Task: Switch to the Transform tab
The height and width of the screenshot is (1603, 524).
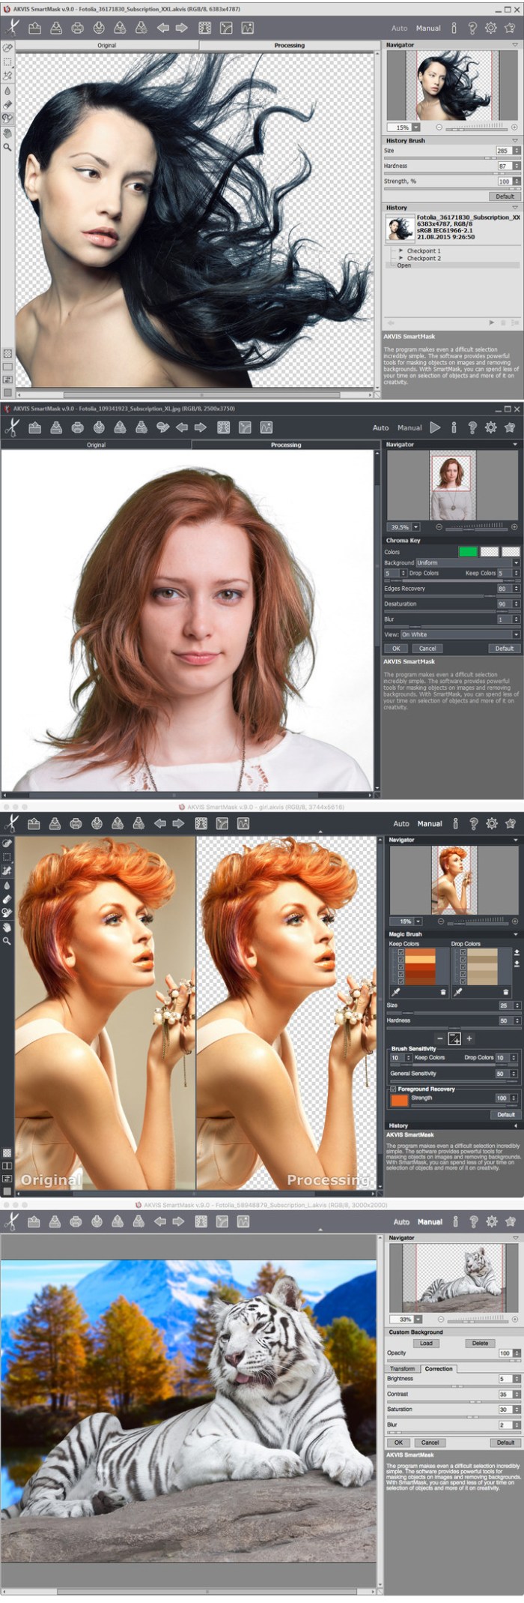Action: coord(402,1368)
